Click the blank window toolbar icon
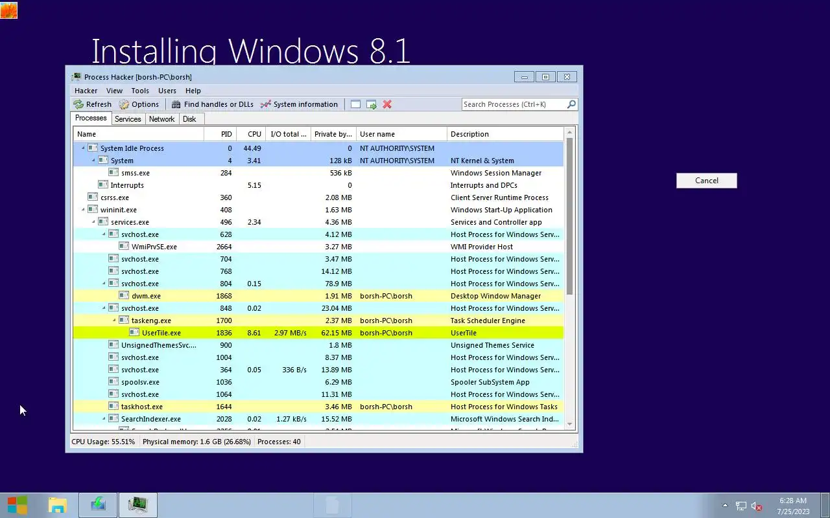Viewport: 830px width, 518px height. tap(355, 104)
